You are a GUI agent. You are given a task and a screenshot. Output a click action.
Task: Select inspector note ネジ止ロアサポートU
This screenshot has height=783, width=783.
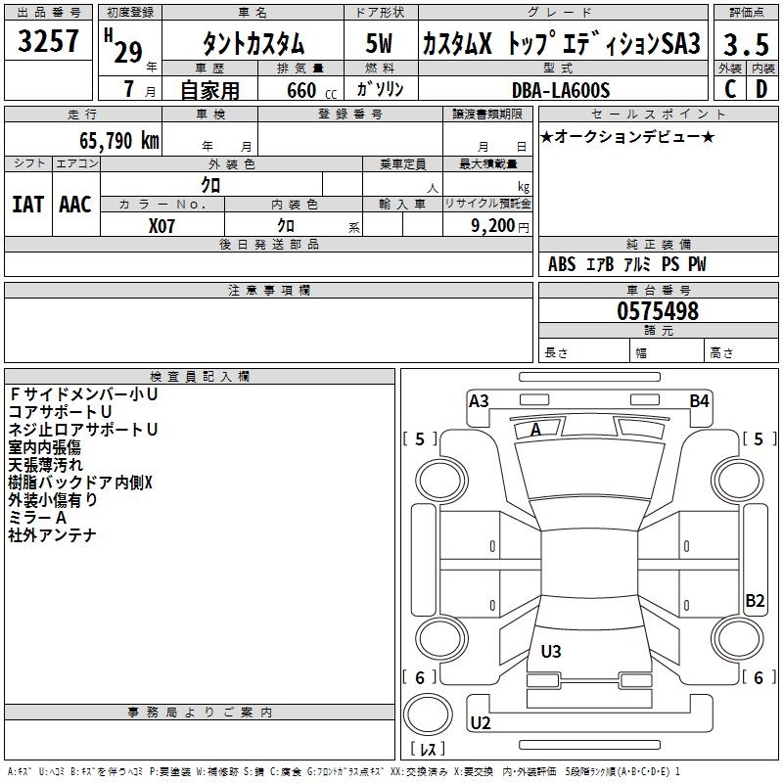(x=83, y=430)
